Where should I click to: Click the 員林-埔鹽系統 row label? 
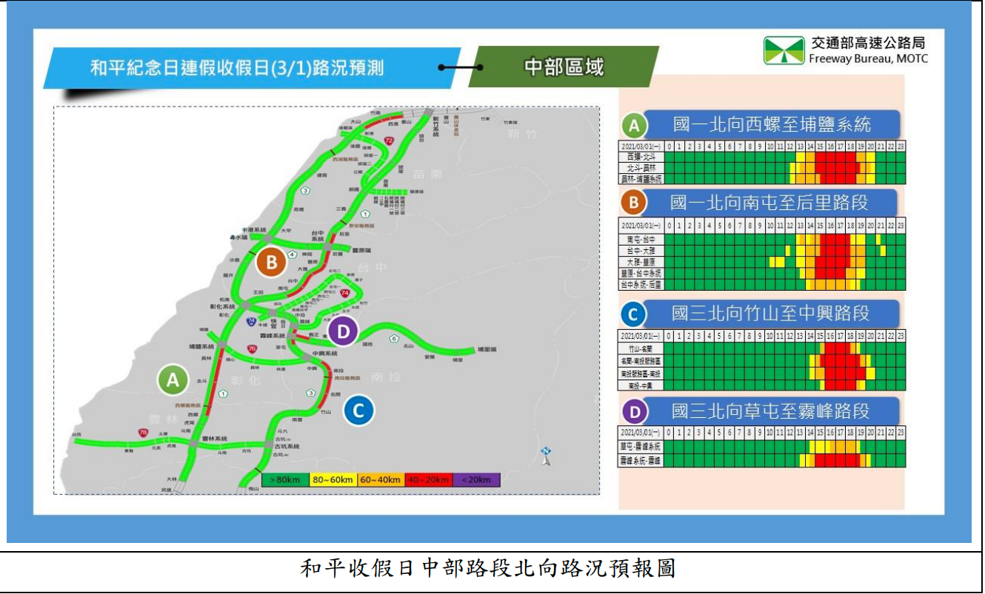point(642,178)
